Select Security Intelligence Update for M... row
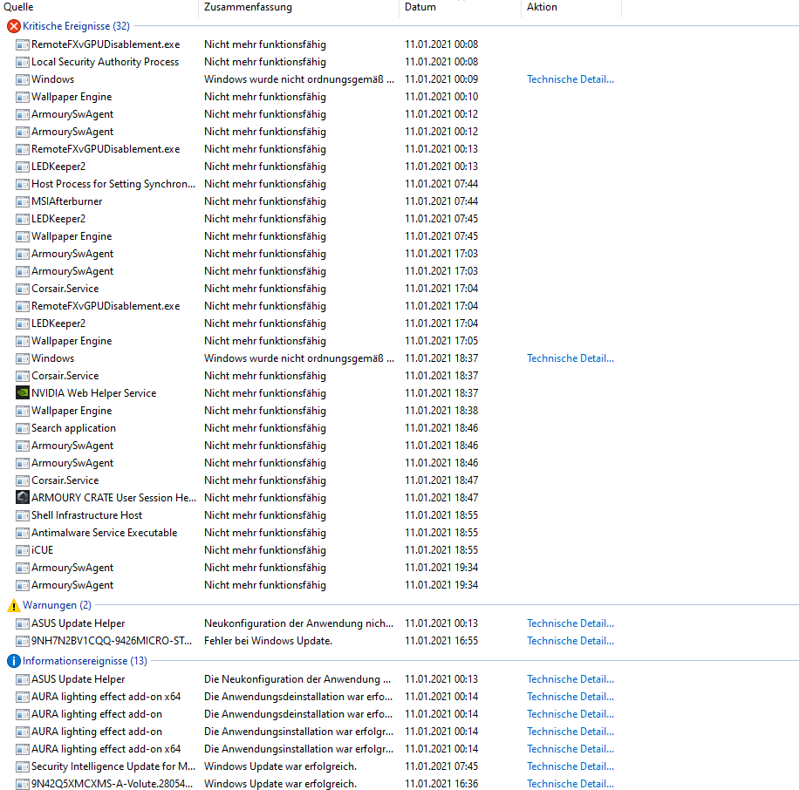The width and height of the screenshot is (799, 790). point(318,766)
